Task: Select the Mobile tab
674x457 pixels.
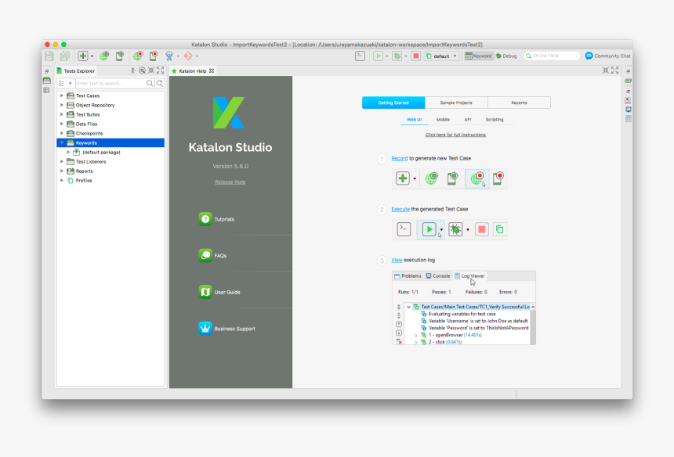Action: (443, 120)
